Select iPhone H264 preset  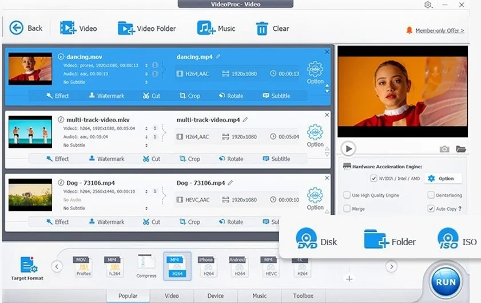tap(208, 266)
